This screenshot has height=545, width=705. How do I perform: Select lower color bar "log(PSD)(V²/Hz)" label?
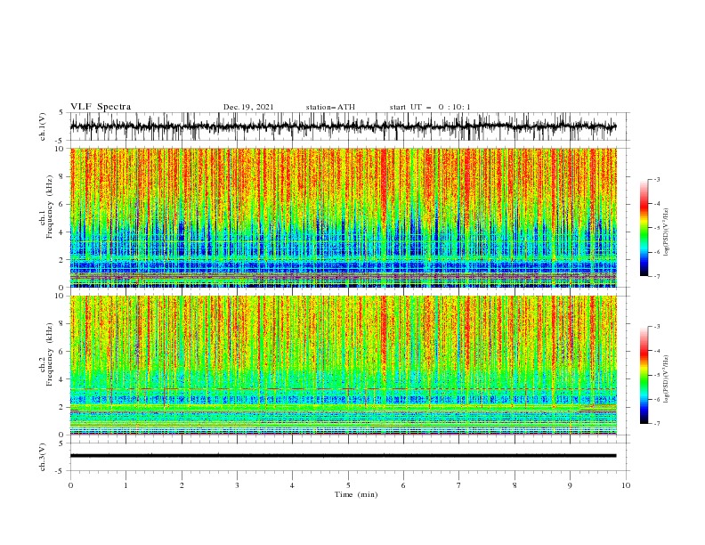coord(667,379)
